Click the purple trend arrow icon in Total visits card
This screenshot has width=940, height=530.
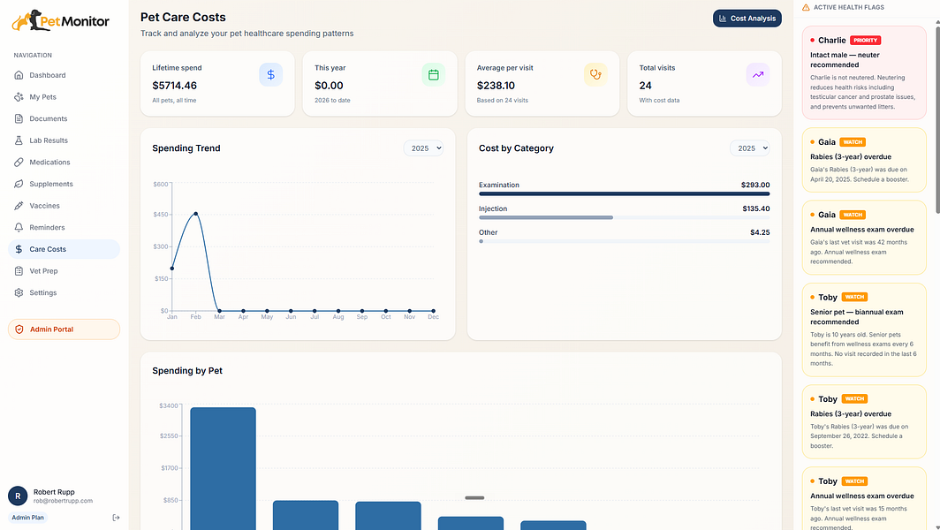pyautogui.click(x=758, y=75)
